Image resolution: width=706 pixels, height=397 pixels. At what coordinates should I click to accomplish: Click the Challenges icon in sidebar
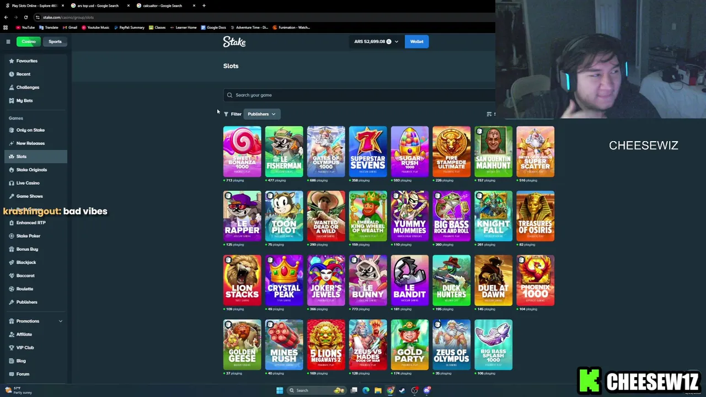(x=12, y=87)
